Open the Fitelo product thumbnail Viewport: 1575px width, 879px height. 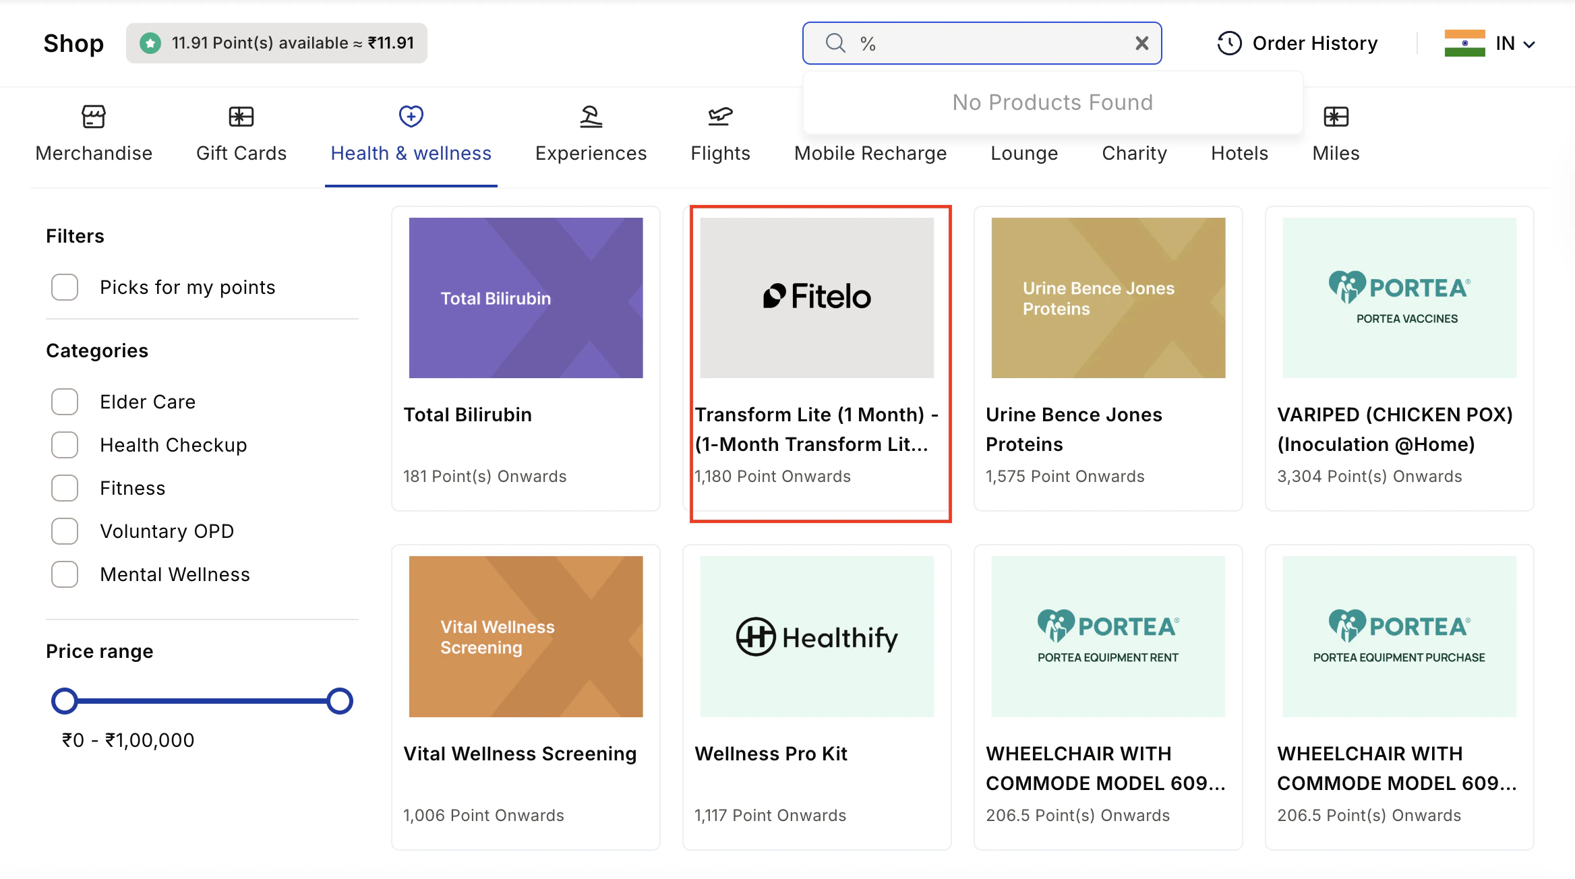pos(816,297)
